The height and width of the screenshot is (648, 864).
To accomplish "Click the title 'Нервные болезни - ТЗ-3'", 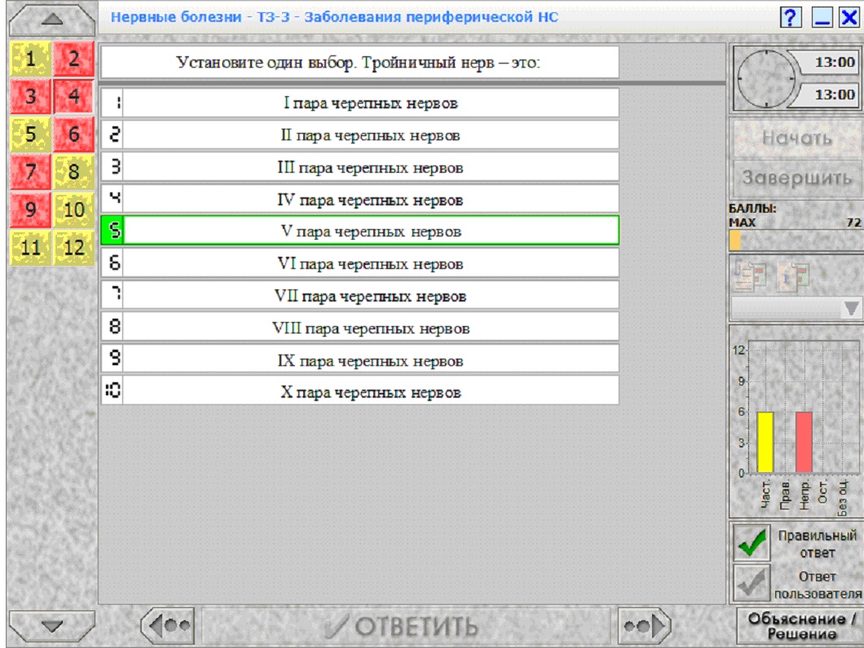I will click(x=203, y=17).
